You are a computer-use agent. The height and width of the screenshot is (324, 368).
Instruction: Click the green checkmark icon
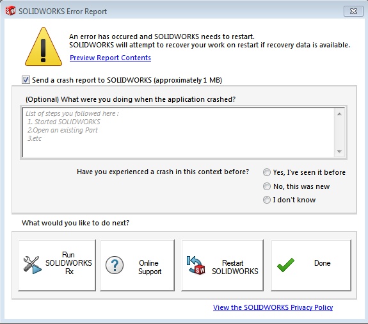click(x=285, y=265)
